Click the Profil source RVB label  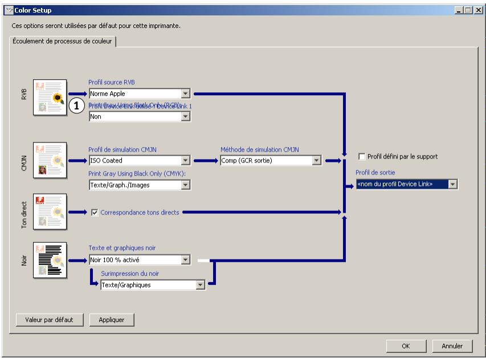pyautogui.click(x=112, y=82)
